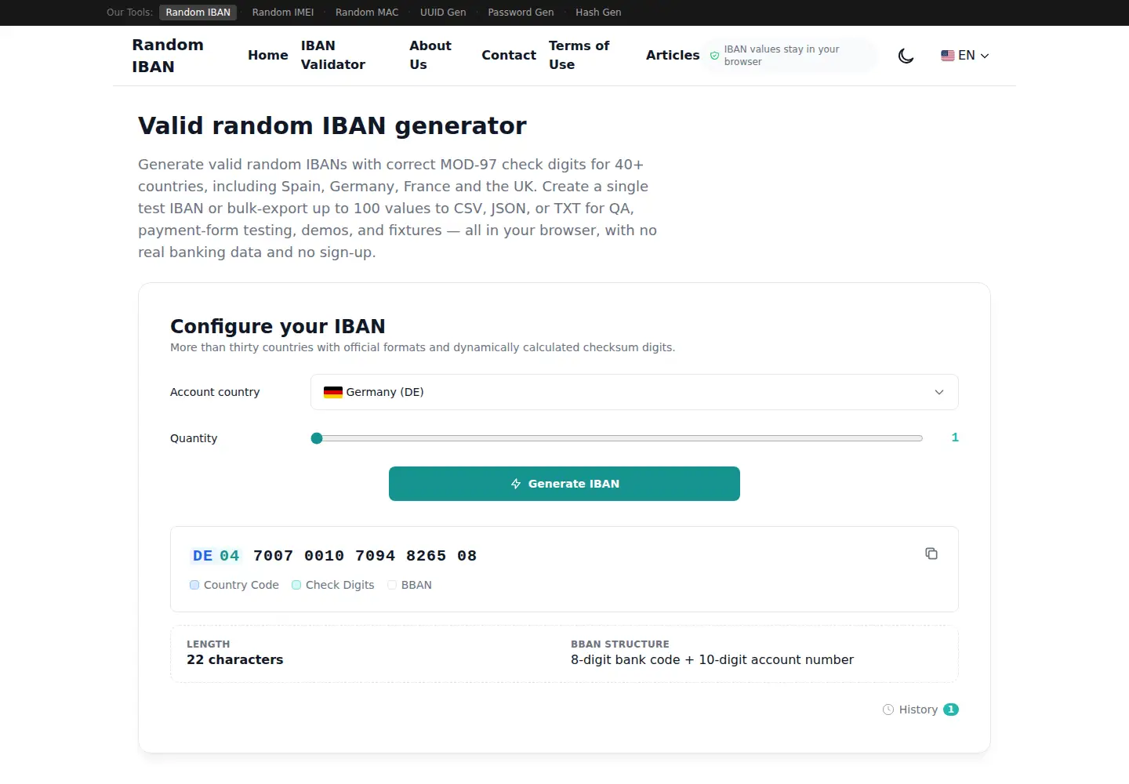
Task: Click the Check Digits legend swatch
Action: 296,585
